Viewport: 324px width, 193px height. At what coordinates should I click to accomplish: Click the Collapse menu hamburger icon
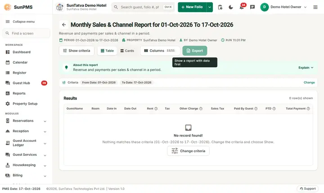click(8, 22)
